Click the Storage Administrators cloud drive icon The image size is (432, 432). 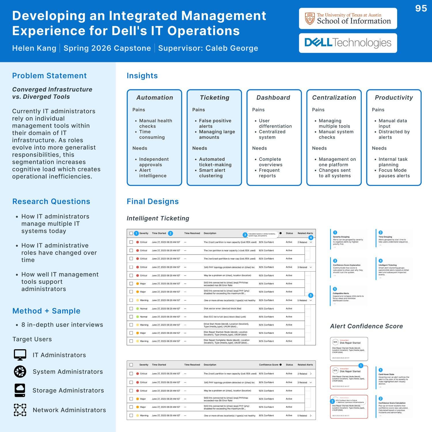click(20, 390)
